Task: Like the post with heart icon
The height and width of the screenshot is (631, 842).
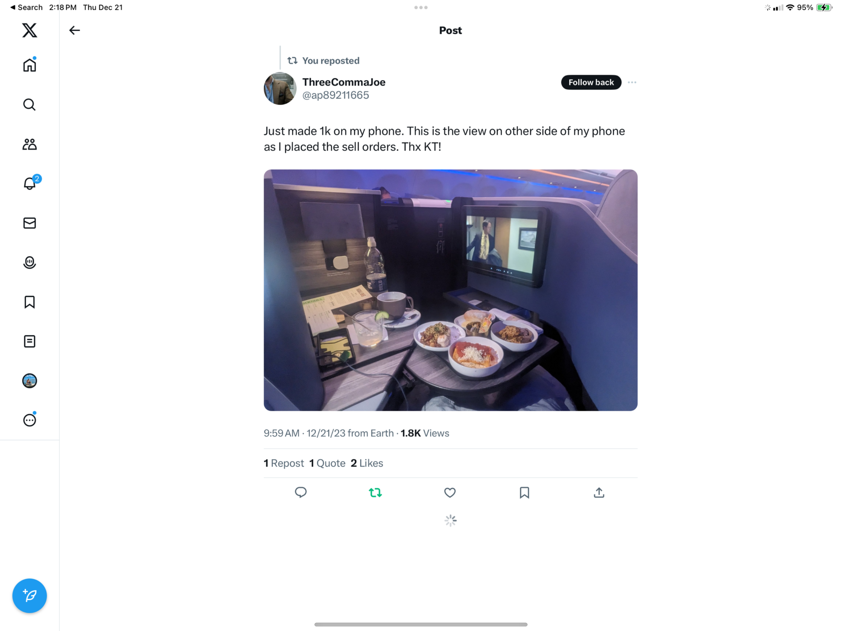Action: [x=450, y=492]
